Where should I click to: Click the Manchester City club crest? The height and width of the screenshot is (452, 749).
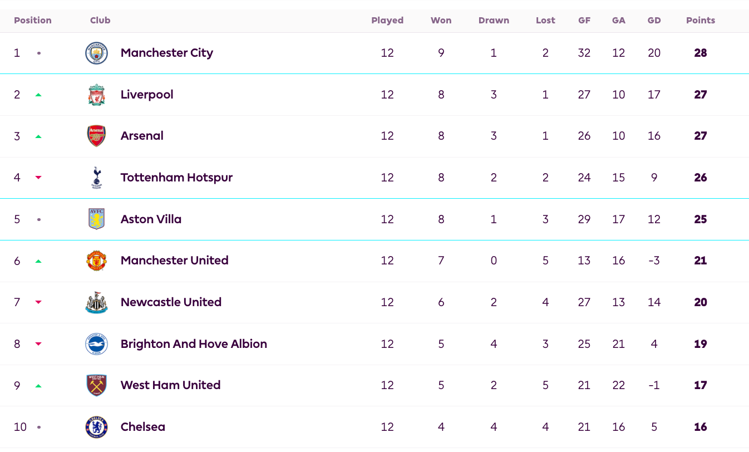click(96, 53)
